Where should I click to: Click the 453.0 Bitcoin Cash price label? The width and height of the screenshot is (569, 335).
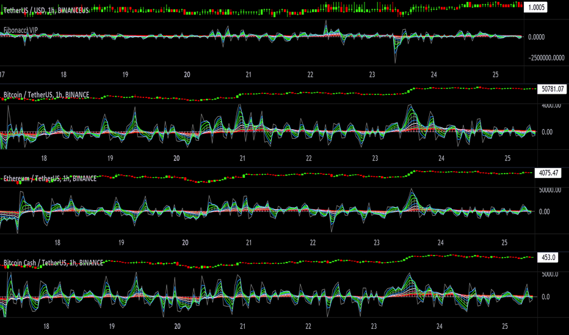[548, 258]
